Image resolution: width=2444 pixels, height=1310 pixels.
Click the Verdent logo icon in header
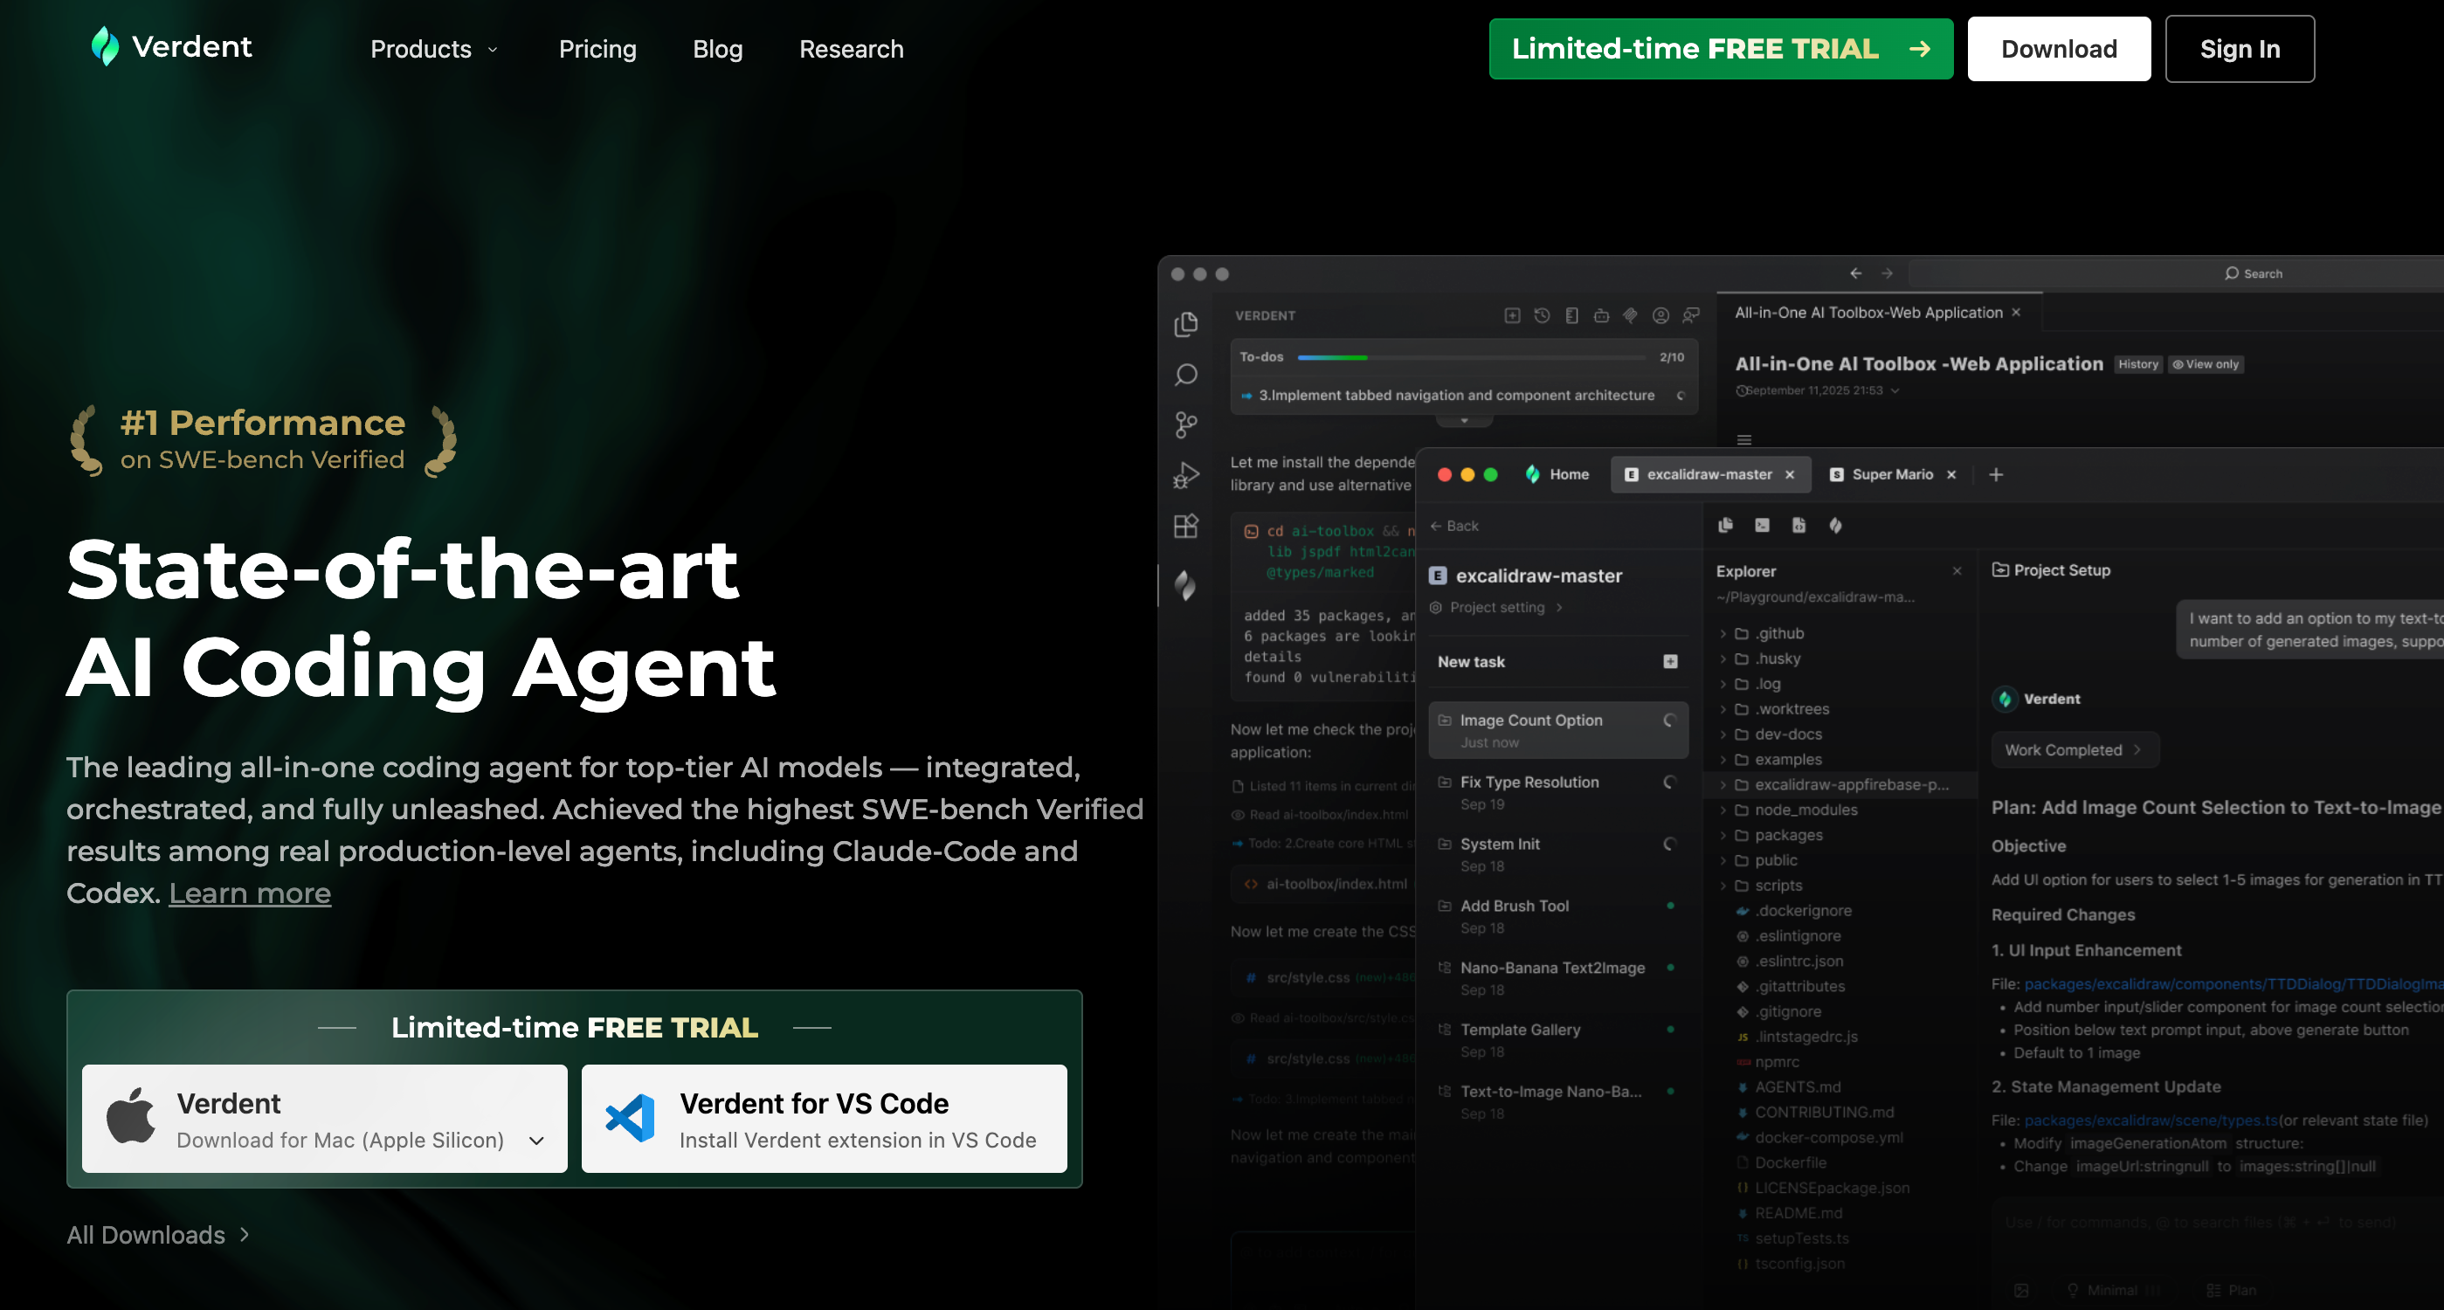pyautogui.click(x=106, y=46)
